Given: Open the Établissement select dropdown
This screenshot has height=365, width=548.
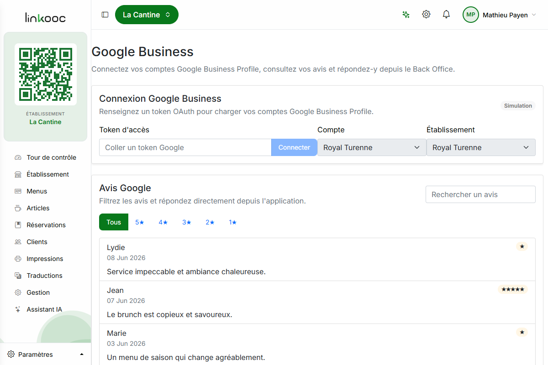Looking at the screenshot, I should pos(481,147).
